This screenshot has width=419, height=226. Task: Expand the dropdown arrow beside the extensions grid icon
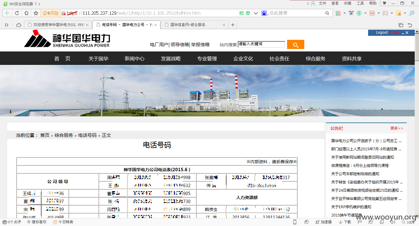point(344,13)
